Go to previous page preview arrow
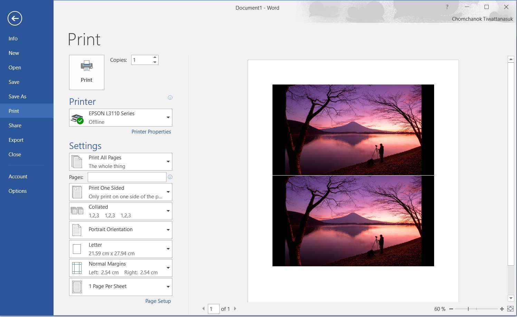The image size is (517, 317). (203, 309)
